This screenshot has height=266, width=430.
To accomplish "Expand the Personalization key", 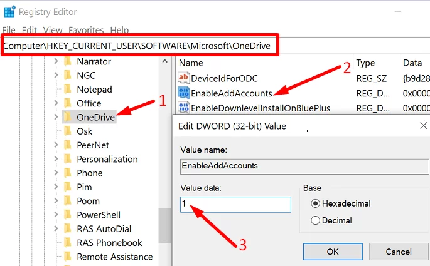I will click(x=56, y=159).
